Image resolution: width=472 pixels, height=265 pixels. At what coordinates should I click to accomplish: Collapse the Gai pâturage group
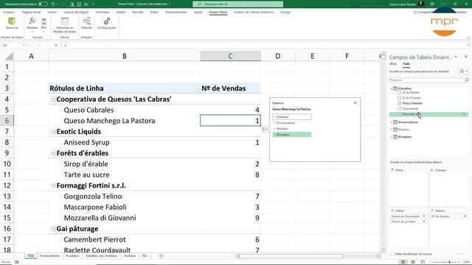tap(53, 229)
